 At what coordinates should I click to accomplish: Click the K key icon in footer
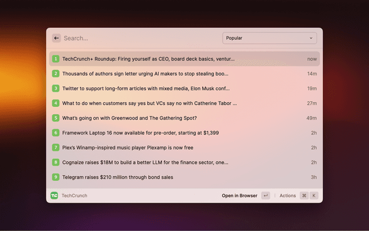(x=314, y=196)
